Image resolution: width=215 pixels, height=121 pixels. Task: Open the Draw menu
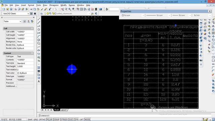pos(45,5)
